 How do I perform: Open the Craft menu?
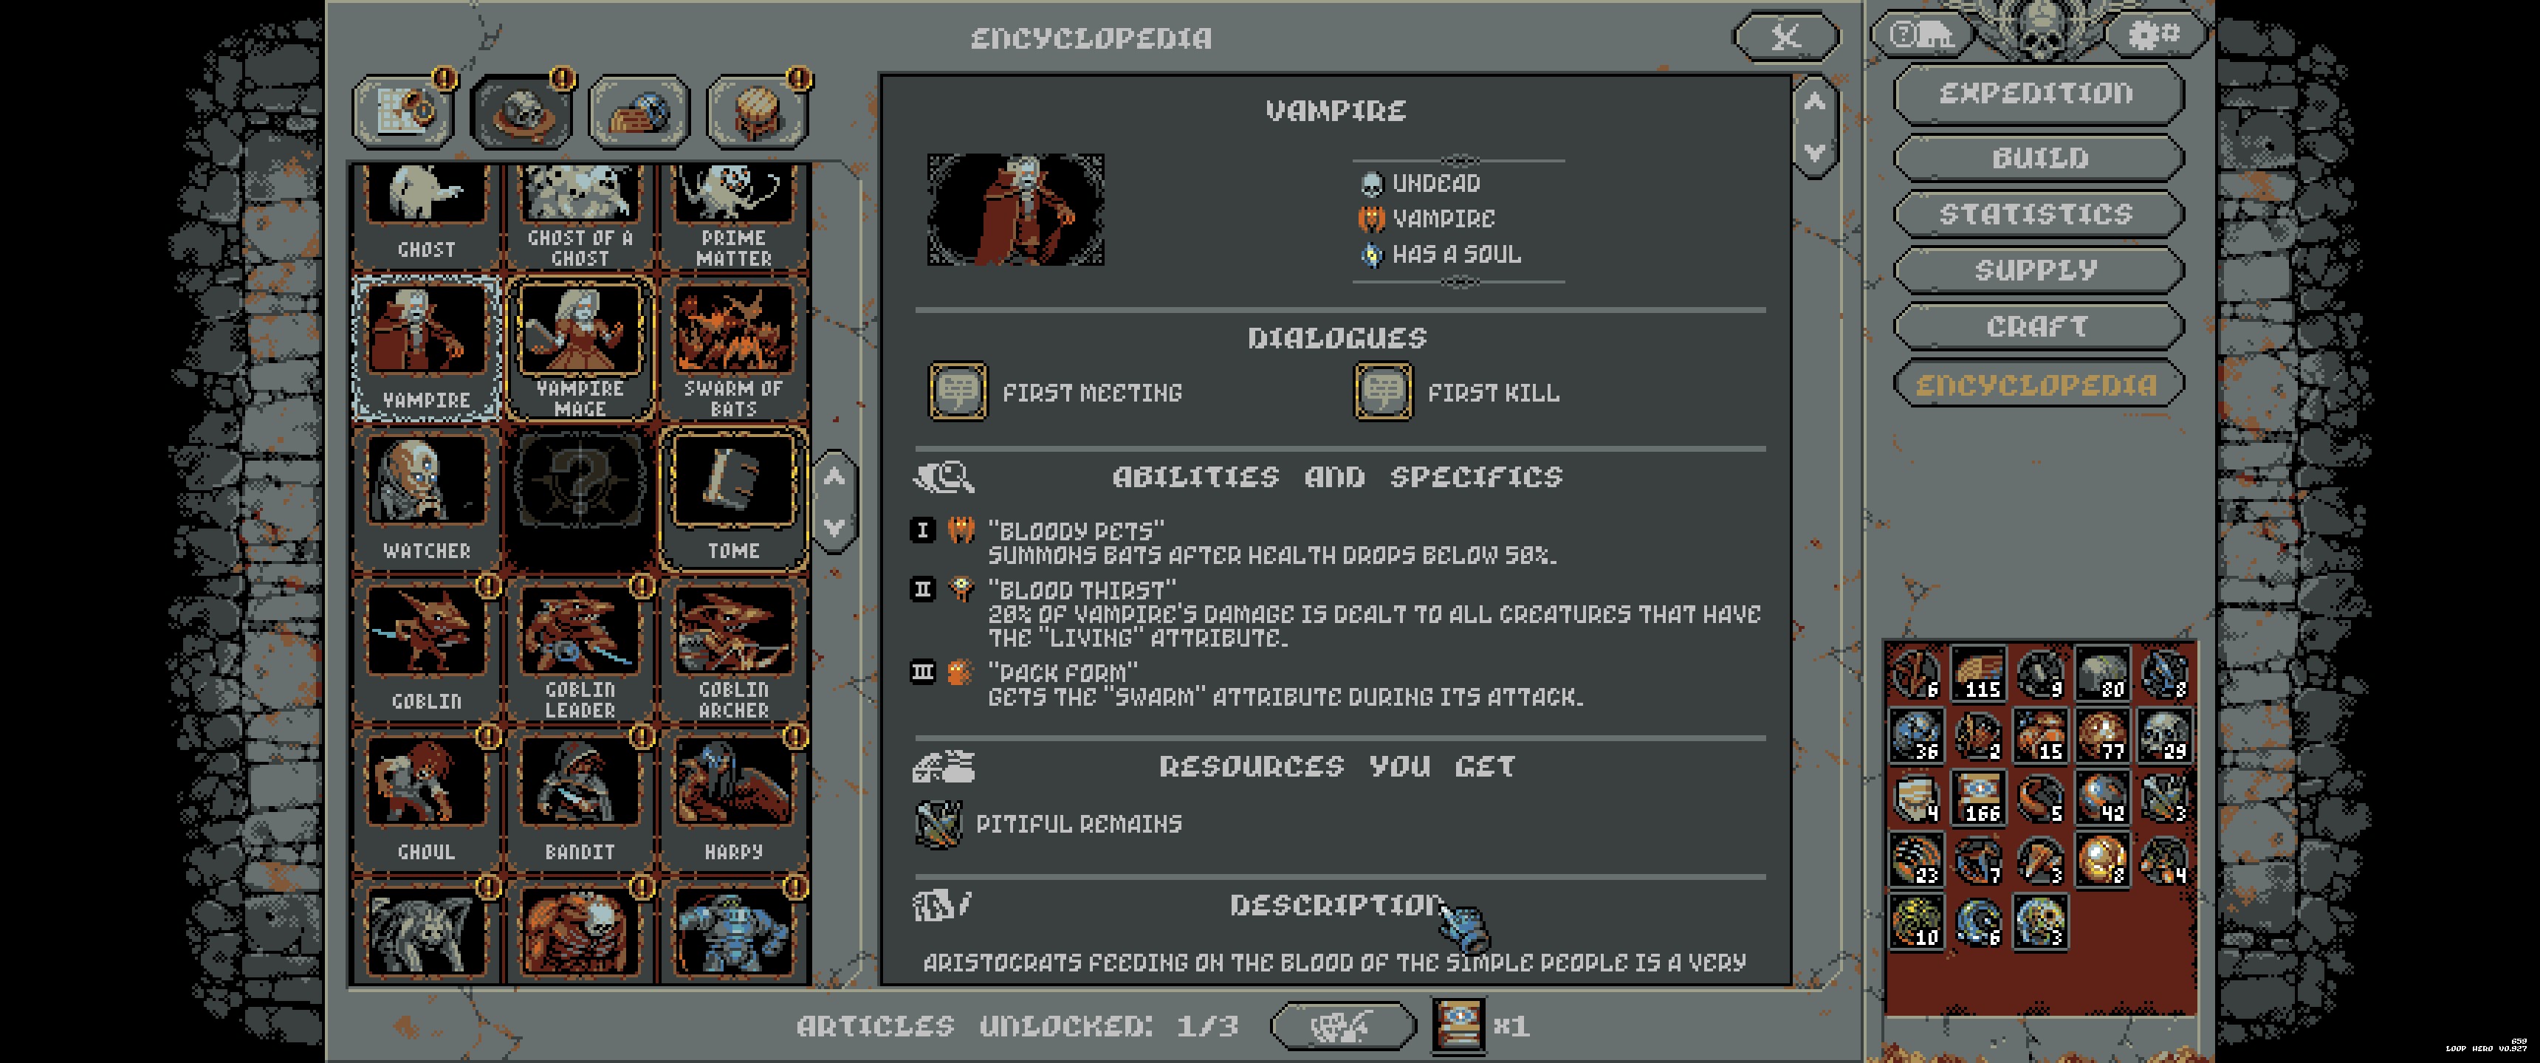2037,326
